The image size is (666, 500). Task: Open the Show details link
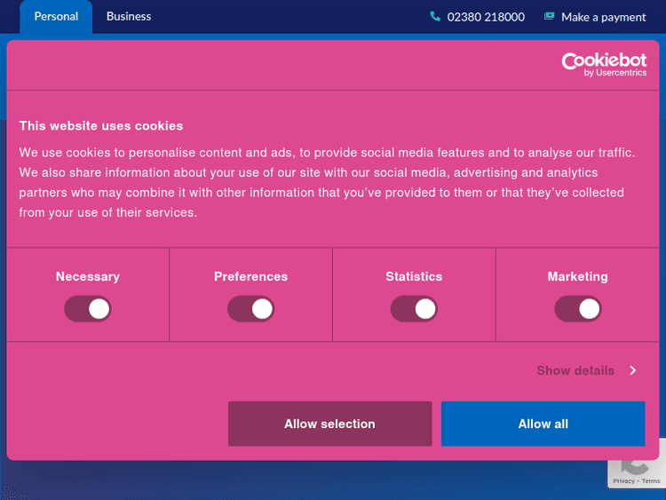point(575,370)
